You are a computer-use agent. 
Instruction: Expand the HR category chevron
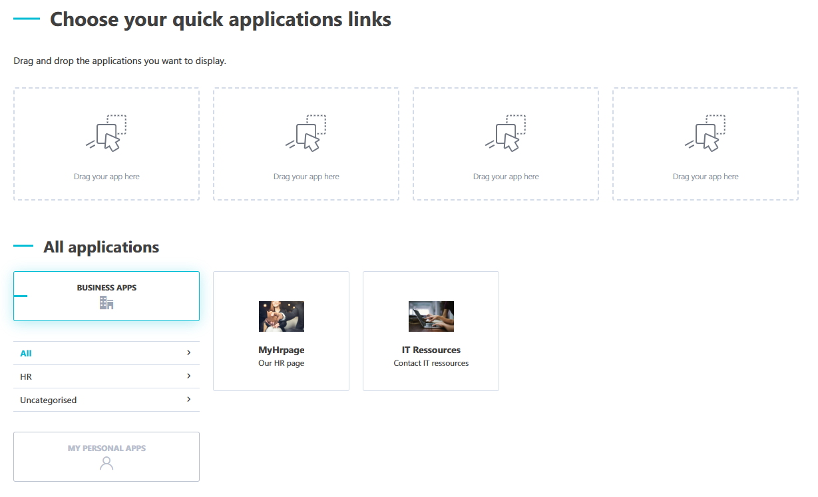189,376
